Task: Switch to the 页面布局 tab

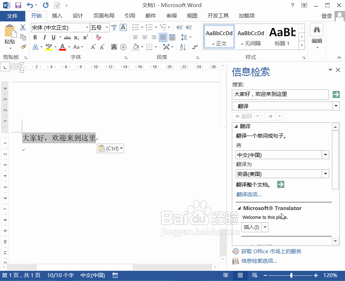Action: click(104, 16)
